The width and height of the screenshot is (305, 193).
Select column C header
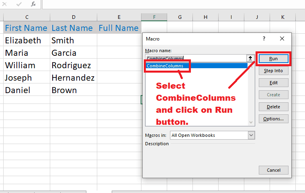27,17
